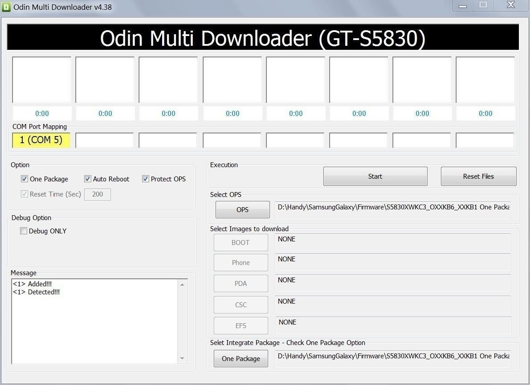Click the BOOT path field showing NONE
The image size is (530, 385).
(x=393, y=242)
